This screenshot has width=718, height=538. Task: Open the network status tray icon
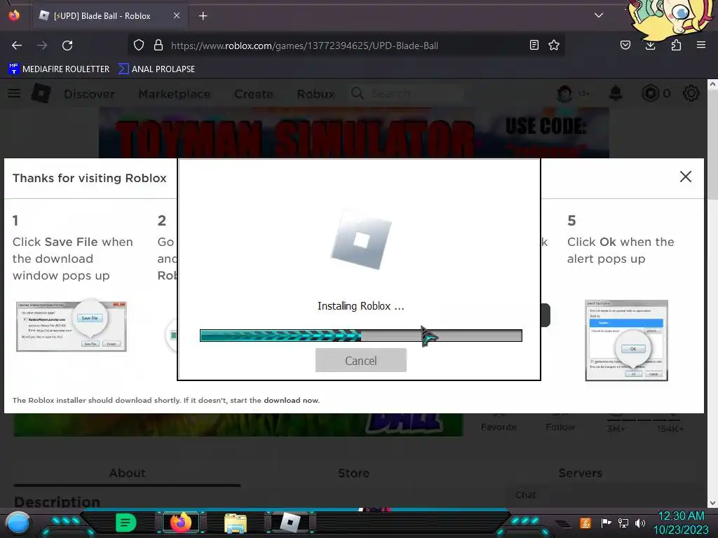pos(623,523)
